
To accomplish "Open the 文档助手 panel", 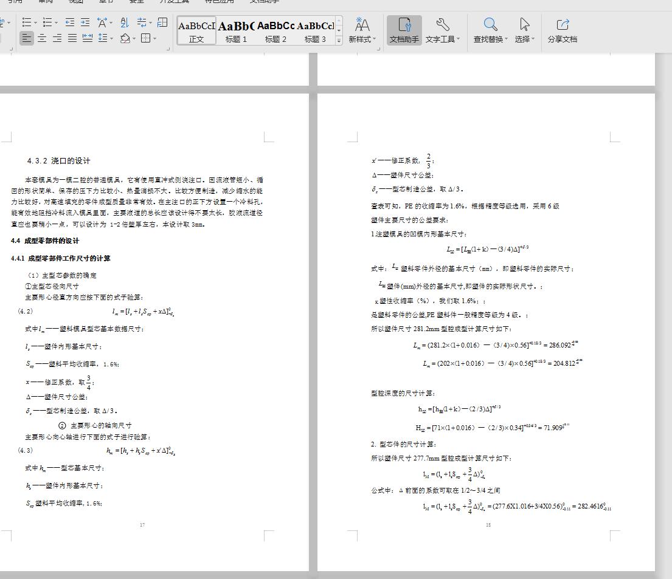I will tap(404, 30).
